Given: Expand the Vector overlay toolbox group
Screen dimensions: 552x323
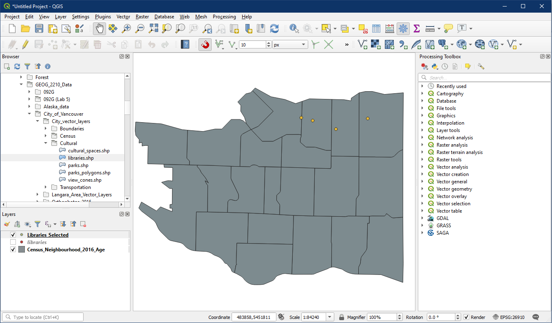Looking at the screenshot, I should [422, 196].
